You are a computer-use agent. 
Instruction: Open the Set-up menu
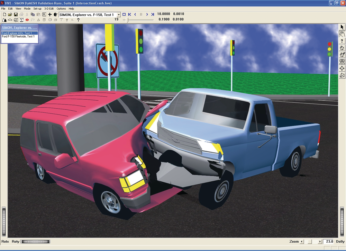click(37, 8)
